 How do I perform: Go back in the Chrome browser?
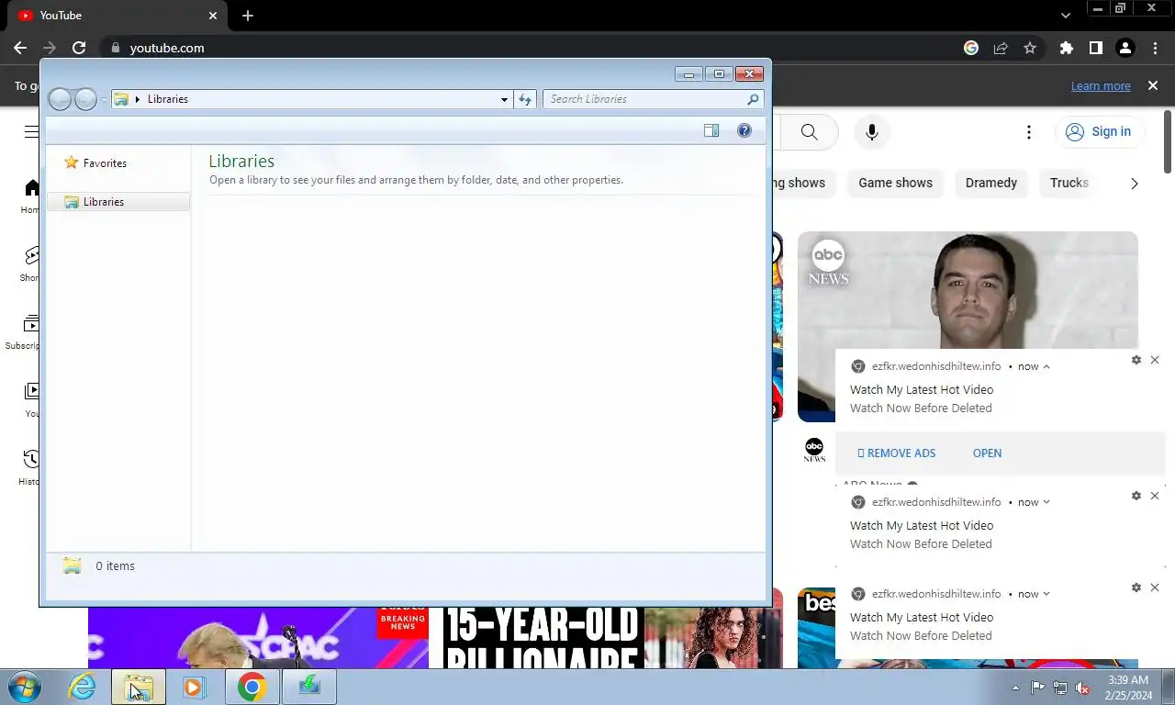pyautogui.click(x=20, y=48)
